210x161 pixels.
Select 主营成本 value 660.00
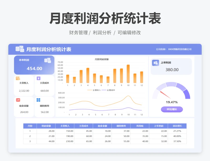(45, 91)
